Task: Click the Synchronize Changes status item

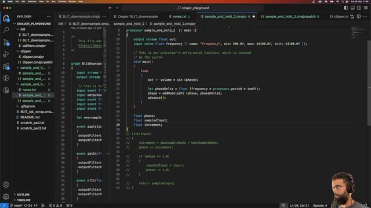Action: (x=31, y=206)
